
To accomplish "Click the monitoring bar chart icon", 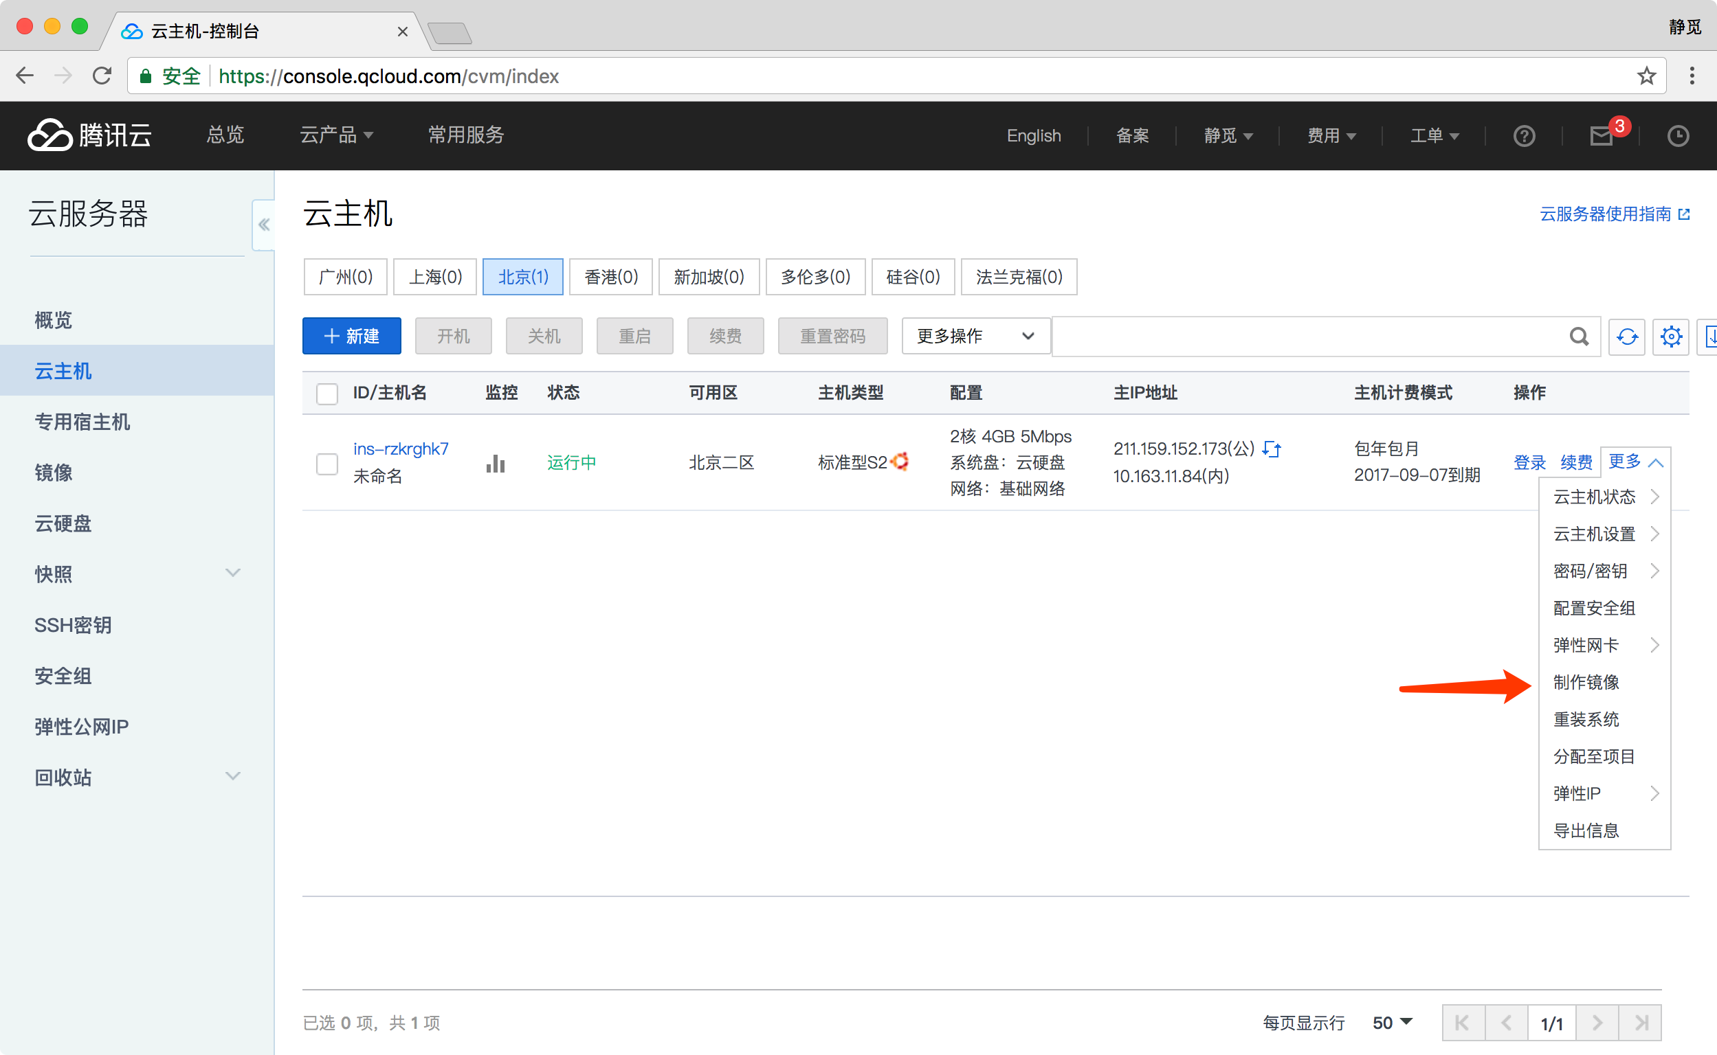I will [495, 464].
